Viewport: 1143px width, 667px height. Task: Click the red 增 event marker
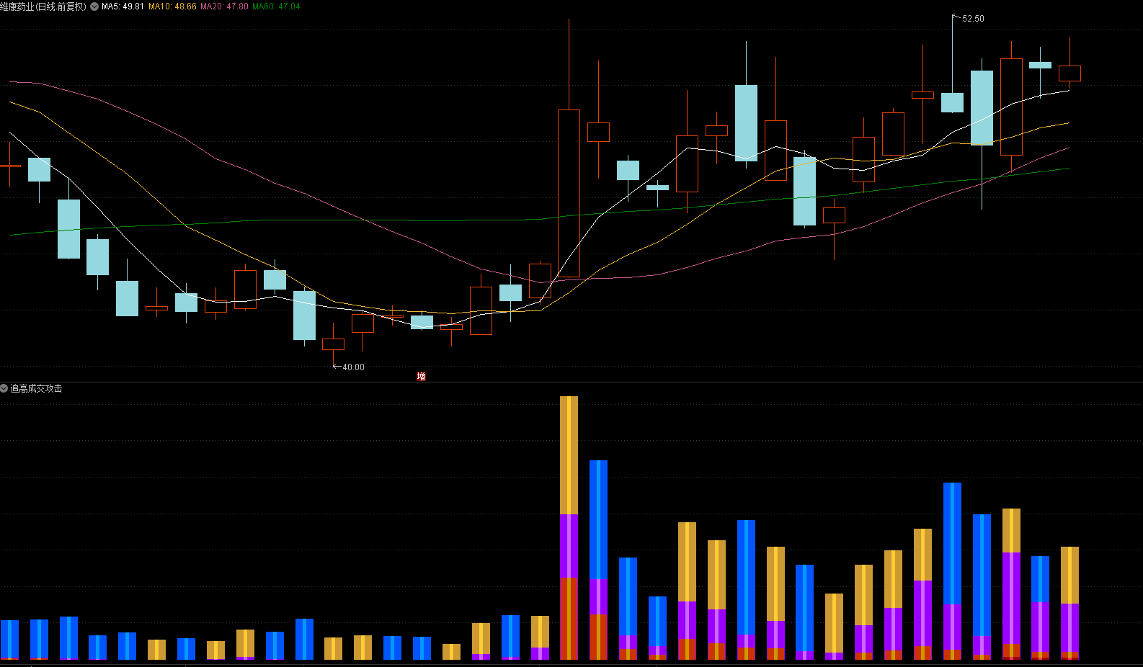tap(421, 377)
